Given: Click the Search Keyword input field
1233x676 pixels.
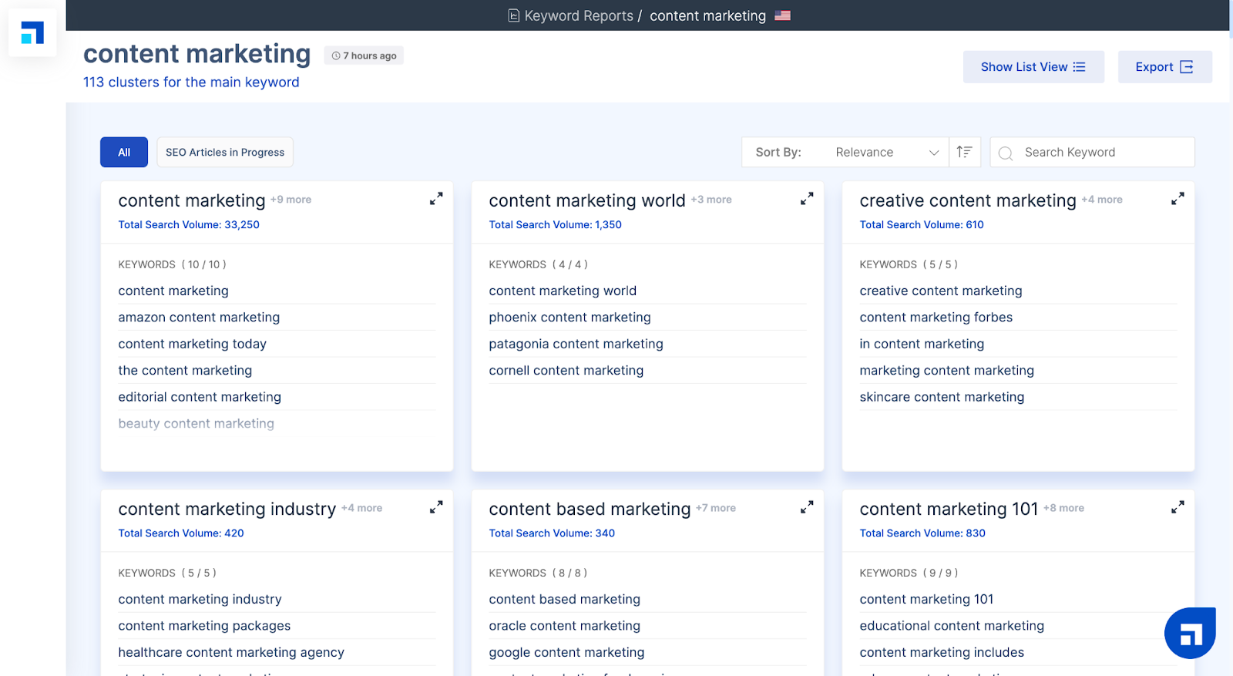Looking at the screenshot, I should pos(1102,152).
